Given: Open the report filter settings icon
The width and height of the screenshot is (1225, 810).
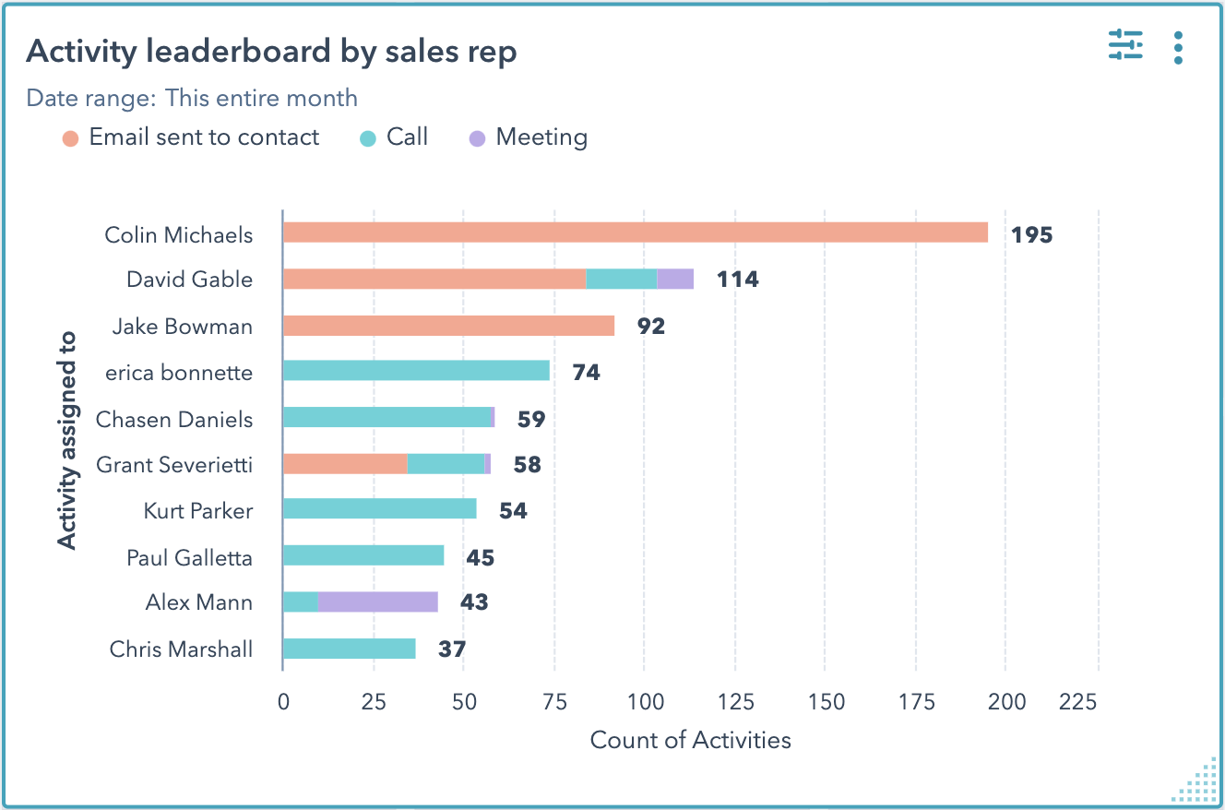Looking at the screenshot, I should (x=1125, y=45).
